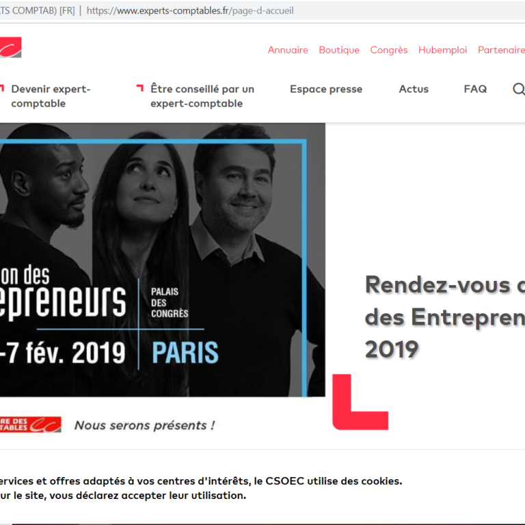Click the Salon des Entrepreneurs banner image
This screenshot has width=525, height=525.
(x=163, y=260)
